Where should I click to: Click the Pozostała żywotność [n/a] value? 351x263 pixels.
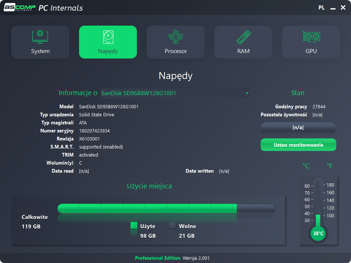pos(317,115)
